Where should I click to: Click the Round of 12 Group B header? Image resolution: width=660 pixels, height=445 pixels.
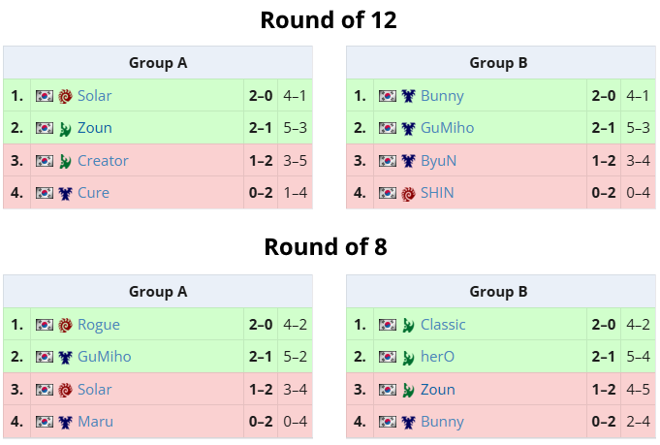pyautogui.click(x=501, y=63)
